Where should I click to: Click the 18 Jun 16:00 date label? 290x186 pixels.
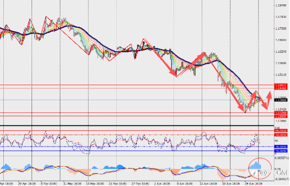click(231, 184)
